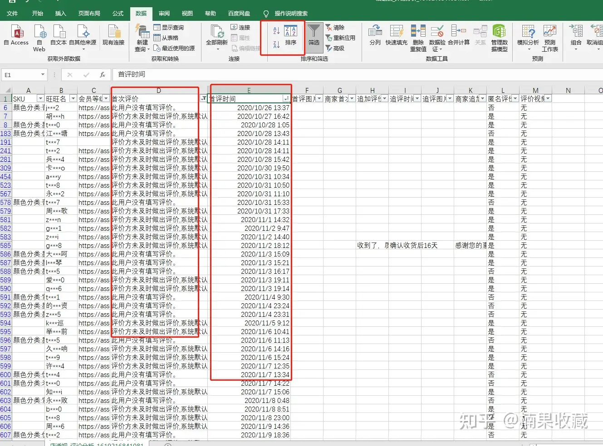The height and width of the screenshot is (446, 603).
Task: Select column E header
Action: coord(249,90)
